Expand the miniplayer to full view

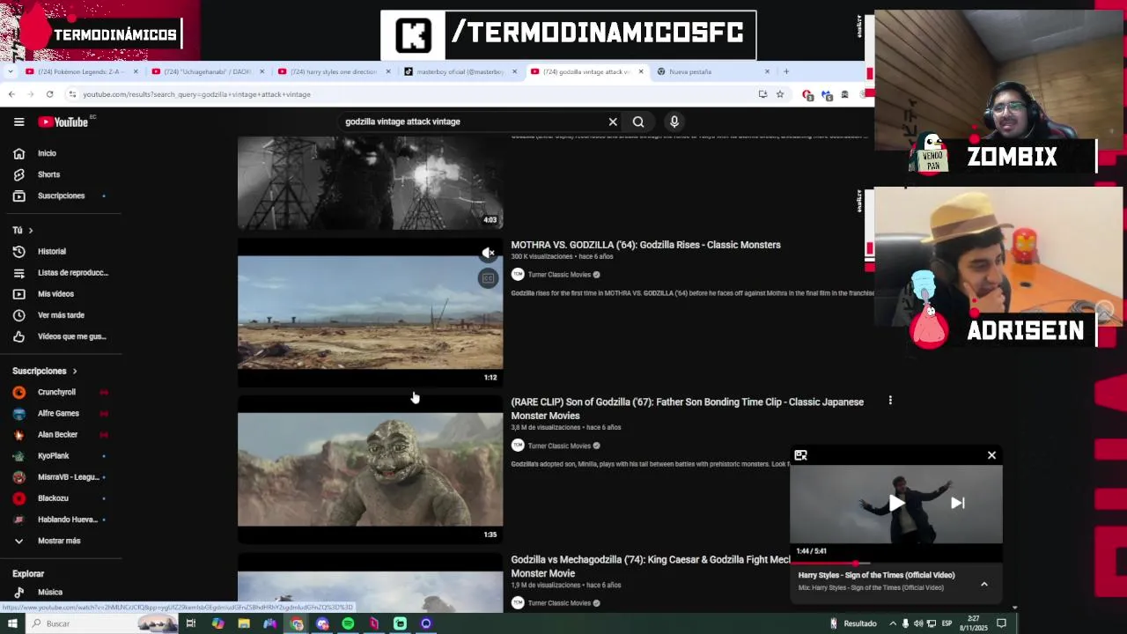pos(800,455)
